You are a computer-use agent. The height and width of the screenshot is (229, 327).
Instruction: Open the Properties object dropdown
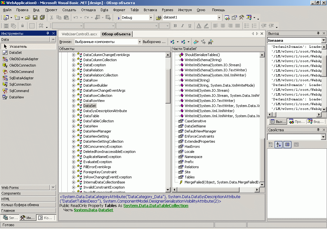[323, 137]
